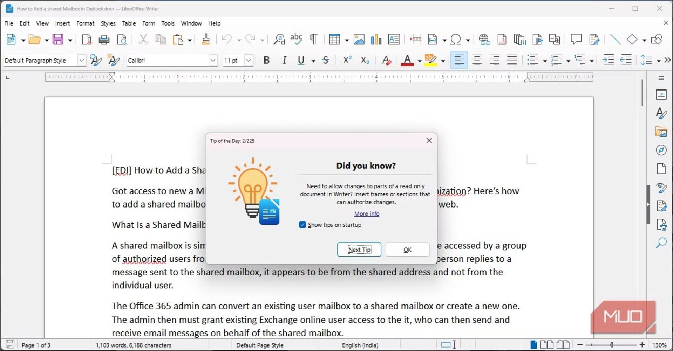Click the Cut scissors icon
Screen dimensions: 673x351
[143, 40]
